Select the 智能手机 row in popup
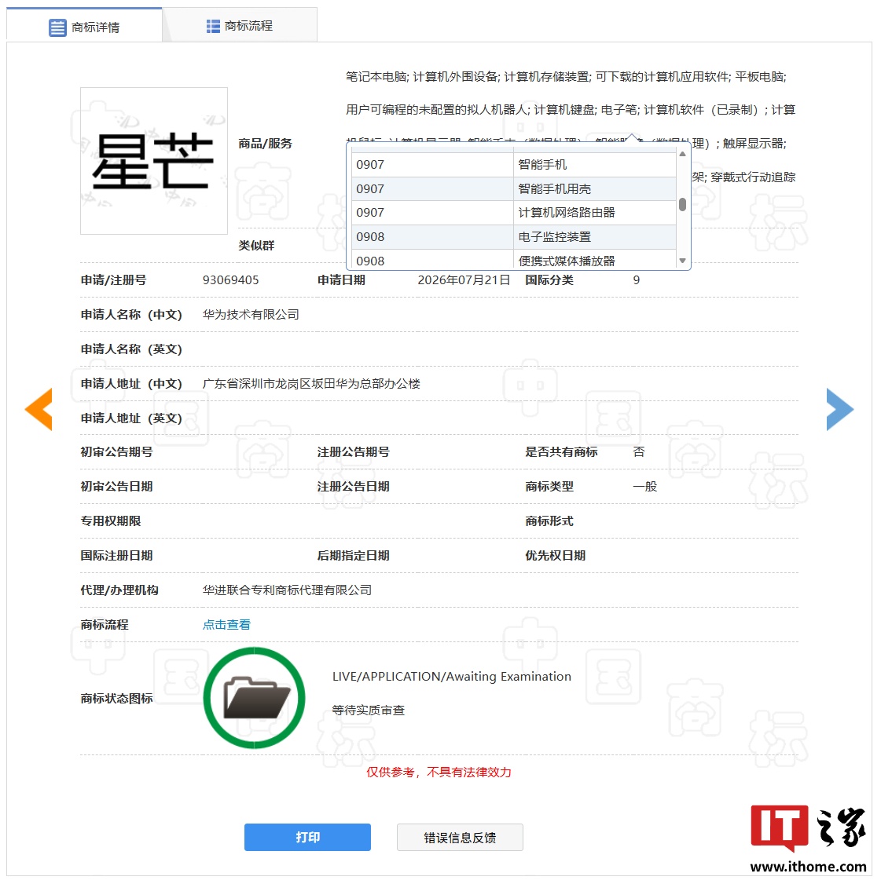This screenshot has height=884, width=881. click(513, 165)
